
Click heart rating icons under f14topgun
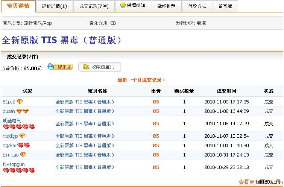pyautogui.click(x=18, y=170)
